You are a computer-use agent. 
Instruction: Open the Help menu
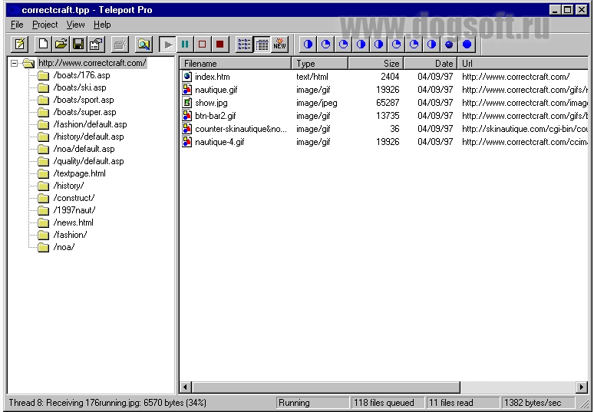click(102, 25)
